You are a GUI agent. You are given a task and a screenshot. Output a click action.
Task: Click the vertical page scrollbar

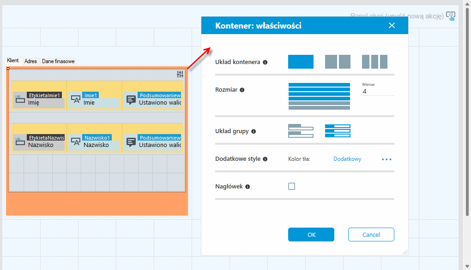point(467,111)
